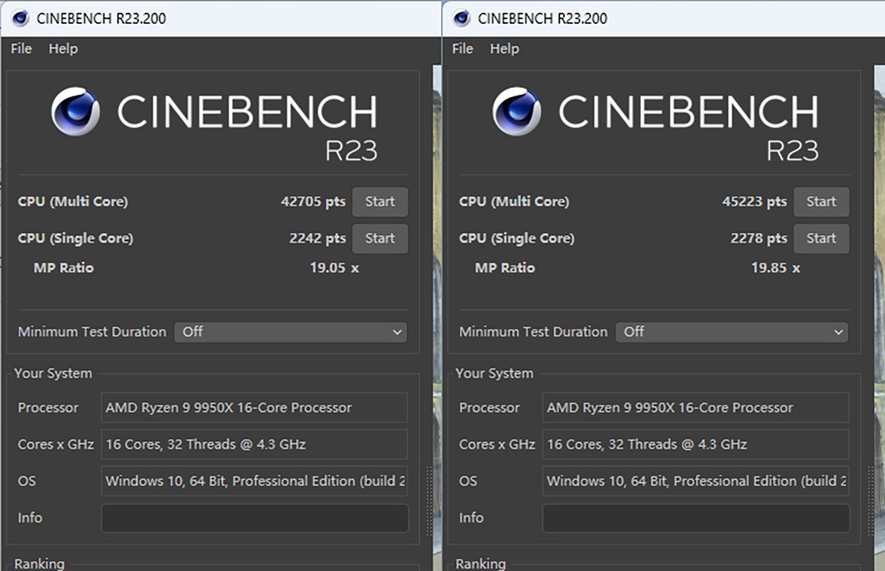
Task: Open the File menu in the 45223 pts window
Action: point(462,49)
